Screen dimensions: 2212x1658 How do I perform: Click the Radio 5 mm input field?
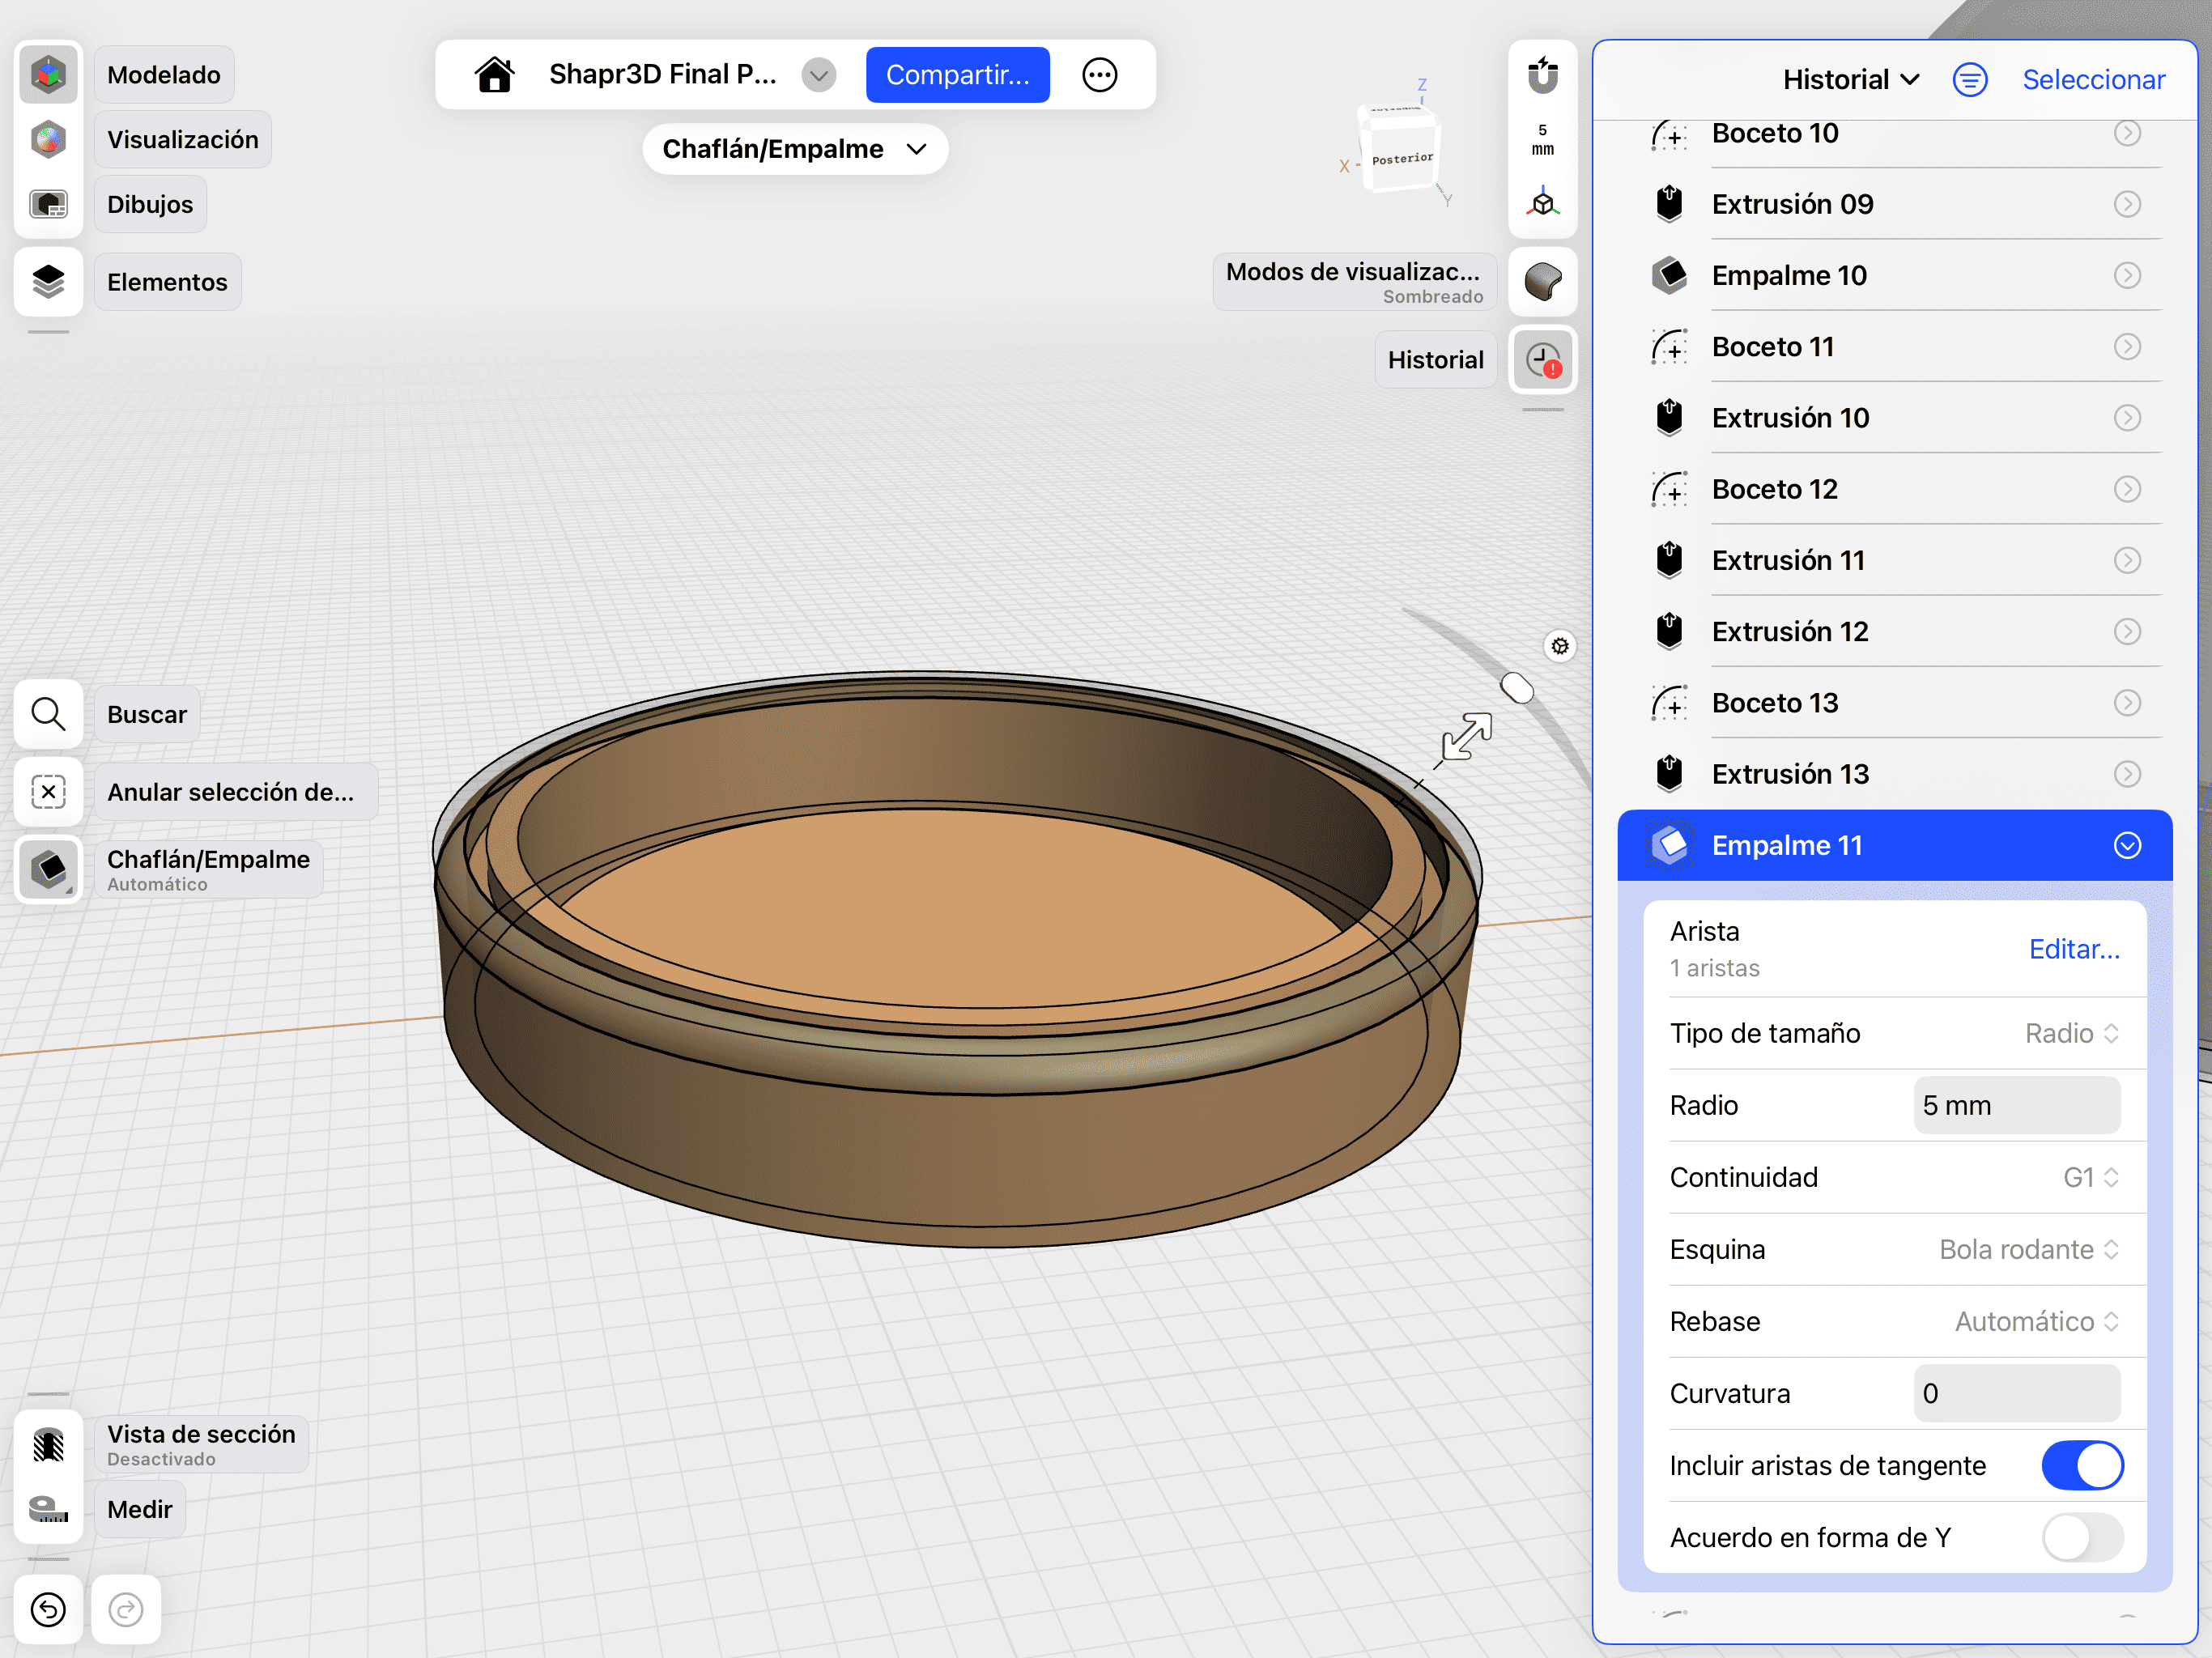click(x=2016, y=1105)
